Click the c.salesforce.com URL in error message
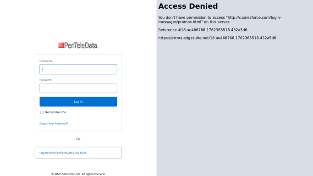Viewport: 313px width, 176px height. (220, 20)
